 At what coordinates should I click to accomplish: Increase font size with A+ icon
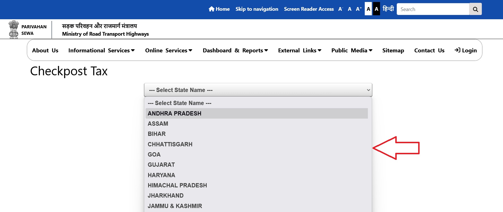pyautogui.click(x=359, y=9)
